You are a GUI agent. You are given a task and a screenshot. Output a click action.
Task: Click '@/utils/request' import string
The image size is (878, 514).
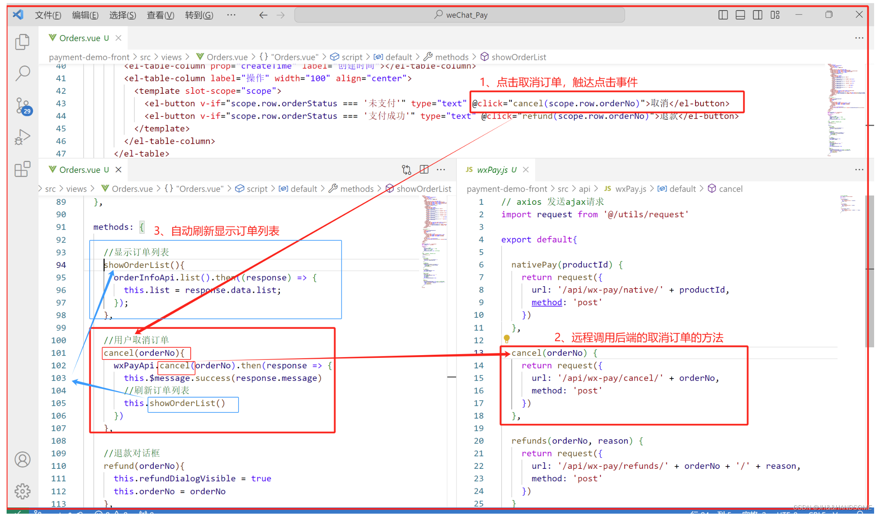pos(646,215)
